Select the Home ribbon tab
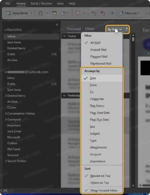 tap(21, 4)
